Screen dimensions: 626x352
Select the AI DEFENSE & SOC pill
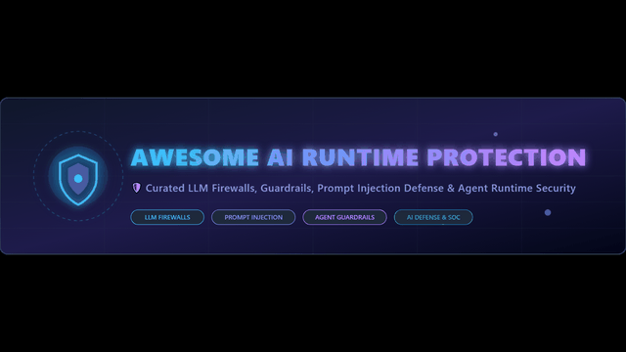(x=433, y=217)
